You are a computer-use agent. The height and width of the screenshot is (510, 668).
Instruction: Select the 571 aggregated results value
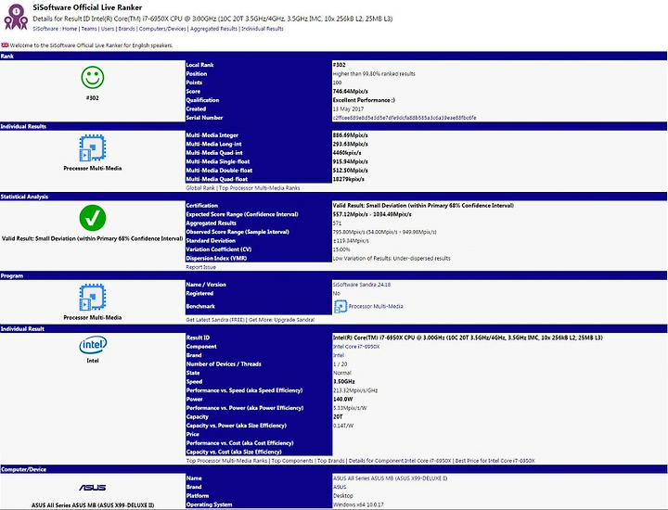coord(337,223)
